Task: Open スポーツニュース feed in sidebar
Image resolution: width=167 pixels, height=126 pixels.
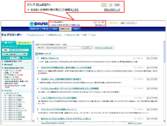Action: [x=11, y=71]
